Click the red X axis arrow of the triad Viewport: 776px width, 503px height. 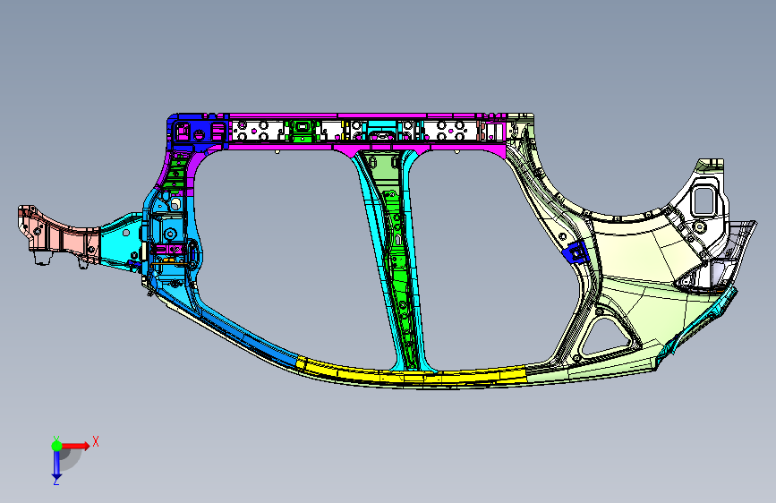point(75,446)
